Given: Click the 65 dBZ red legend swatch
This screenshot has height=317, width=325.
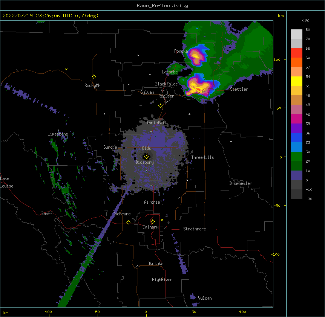Looking at the screenshot, I should pyautogui.click(x=296, y=53).
